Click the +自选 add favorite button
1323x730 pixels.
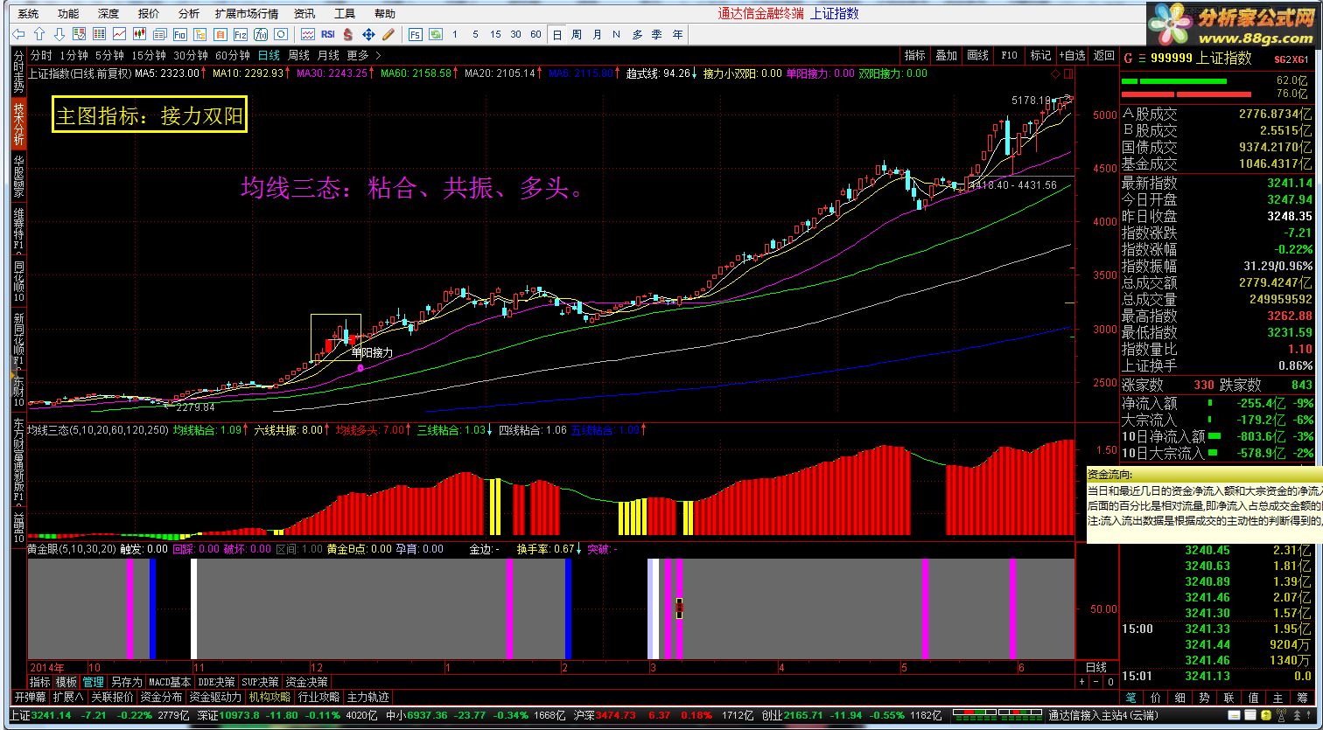1072,55
